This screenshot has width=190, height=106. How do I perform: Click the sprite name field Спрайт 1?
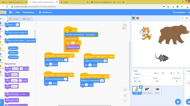141,74
